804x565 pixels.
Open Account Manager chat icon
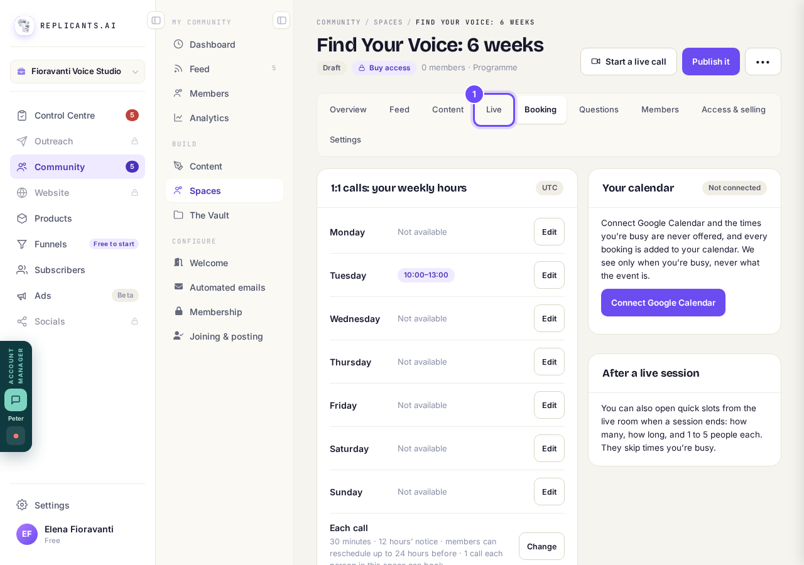pos(16,400)
